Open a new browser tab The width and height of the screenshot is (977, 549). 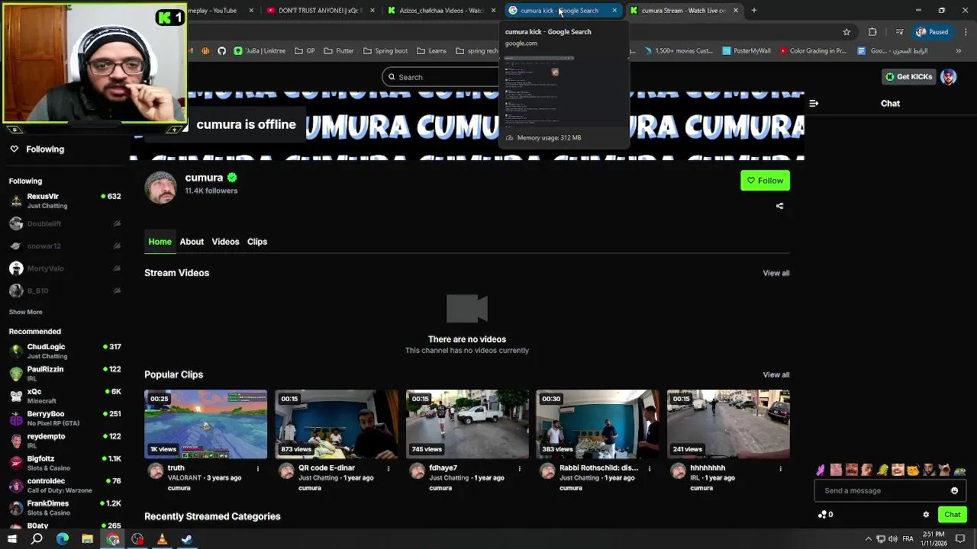click(x=754, y=11)
